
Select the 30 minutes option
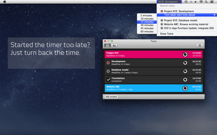(147, 25)
